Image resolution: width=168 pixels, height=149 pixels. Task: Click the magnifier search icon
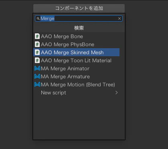coord(38,18)
